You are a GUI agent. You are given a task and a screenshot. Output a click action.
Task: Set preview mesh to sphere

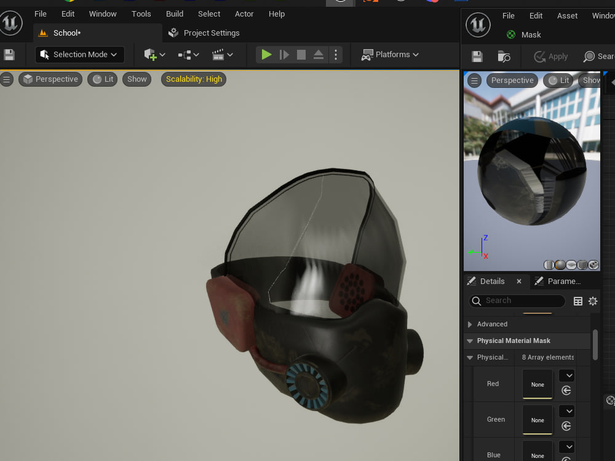[x=560, y=265]
